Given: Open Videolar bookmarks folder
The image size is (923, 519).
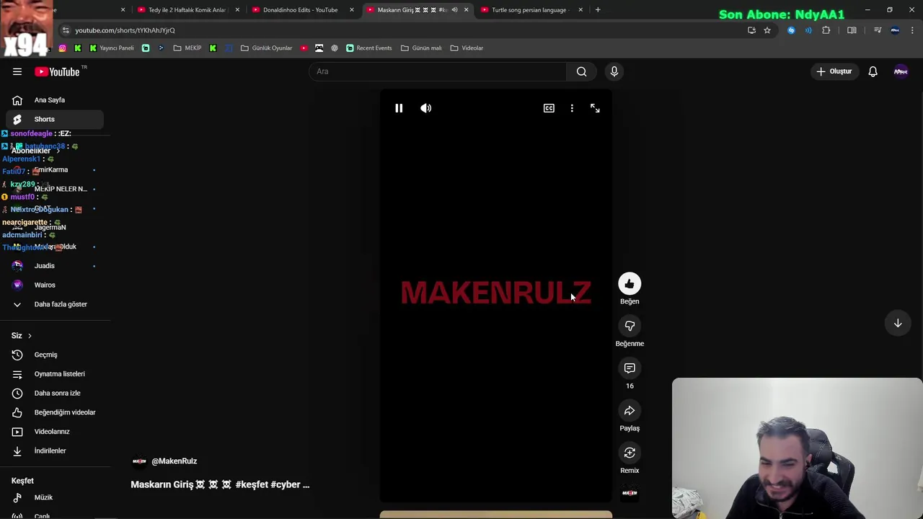Looking at the screenshot, I should (467, 48).
